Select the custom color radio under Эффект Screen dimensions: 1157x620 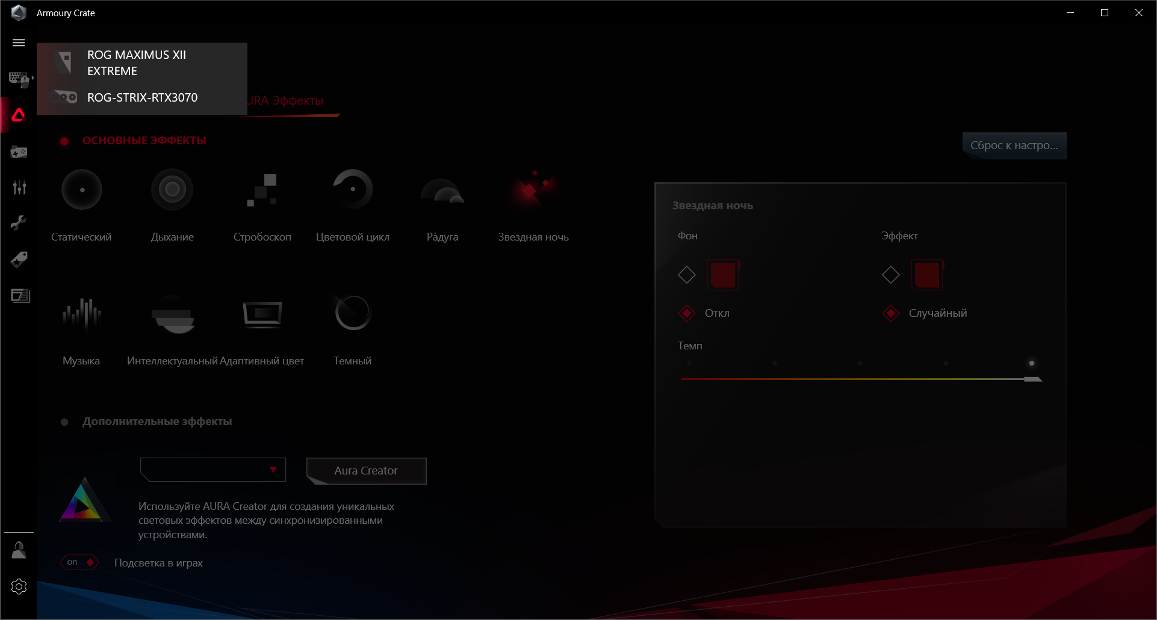891,275
